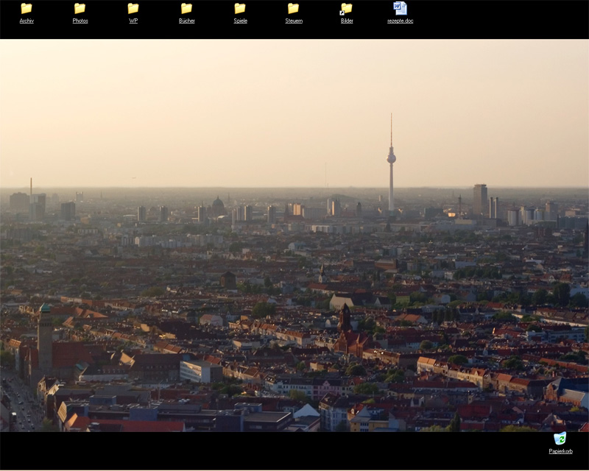
Task: Open the Spiele folder icon
Action: click(x=240, y=8)
